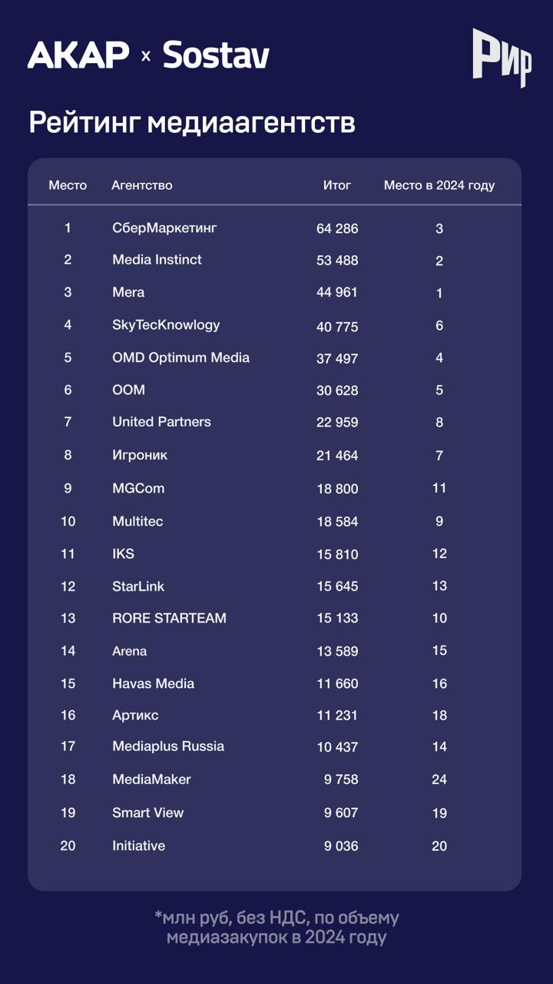Click the СберМаркетинг agency name
This screenshot has width=553, height=984.
(164, 228)
